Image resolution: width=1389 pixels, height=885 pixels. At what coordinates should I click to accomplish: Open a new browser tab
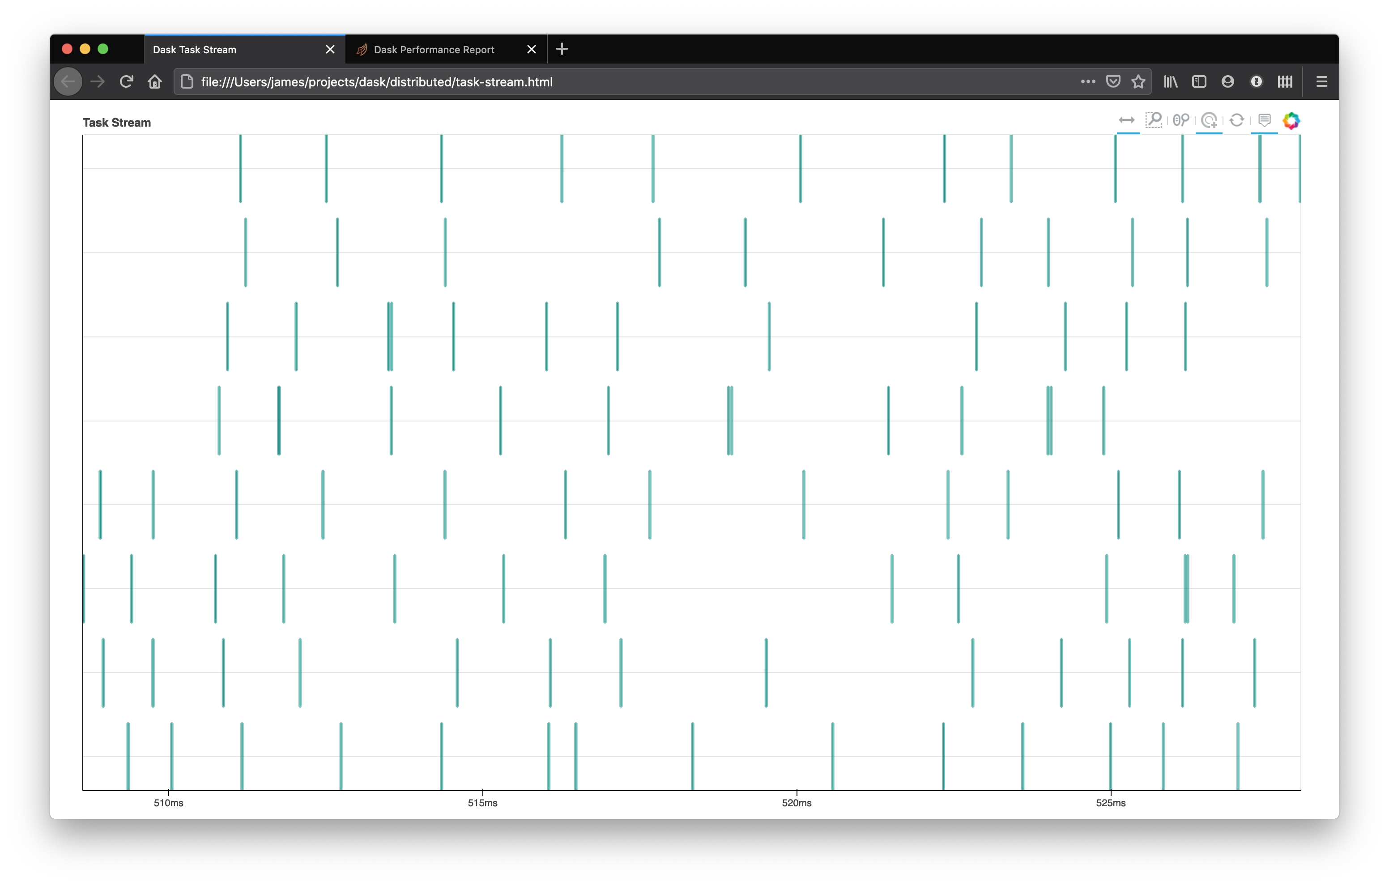coord(562,50)
